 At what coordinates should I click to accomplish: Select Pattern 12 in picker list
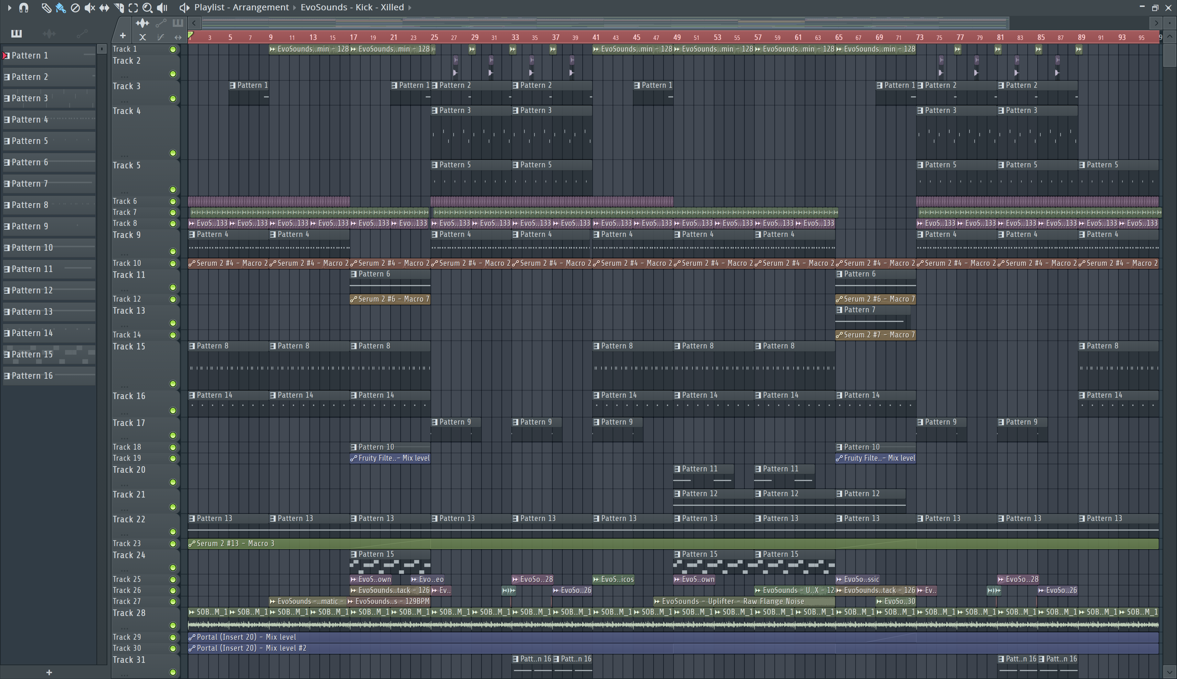coord(49,291)
